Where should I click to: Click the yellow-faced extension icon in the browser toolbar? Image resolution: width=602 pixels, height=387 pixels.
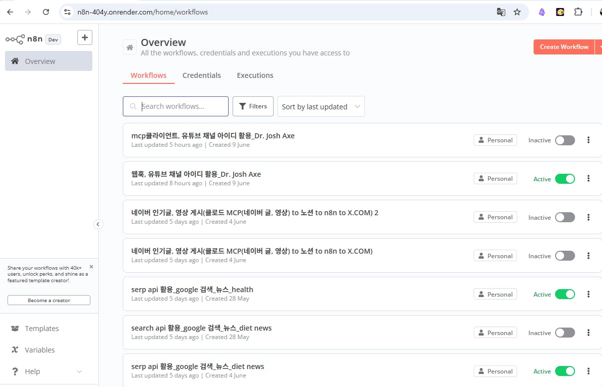pos(560,12)
